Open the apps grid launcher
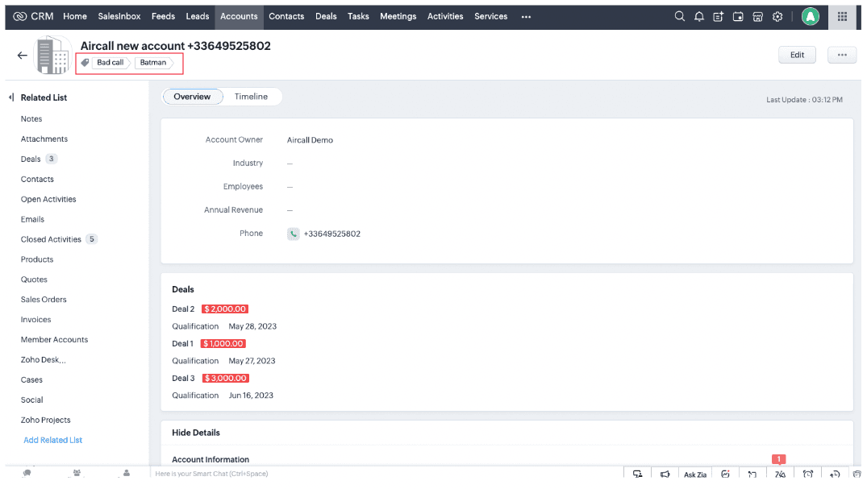Screen dimensions: 867x489 click(x=843, y=16)
